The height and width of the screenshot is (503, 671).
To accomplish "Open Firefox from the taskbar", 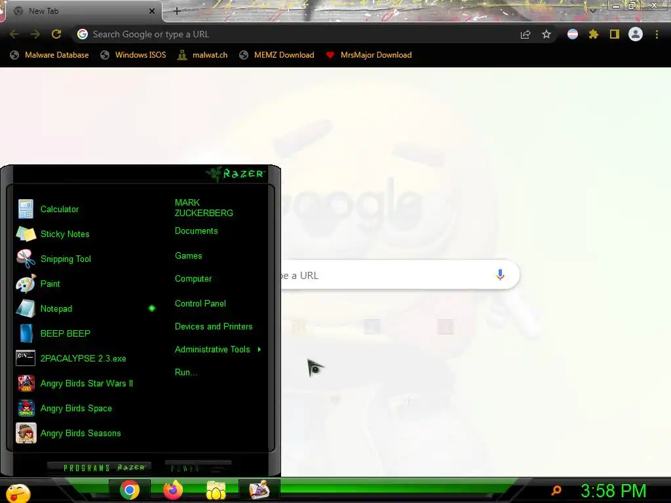I will click(173, 490).
